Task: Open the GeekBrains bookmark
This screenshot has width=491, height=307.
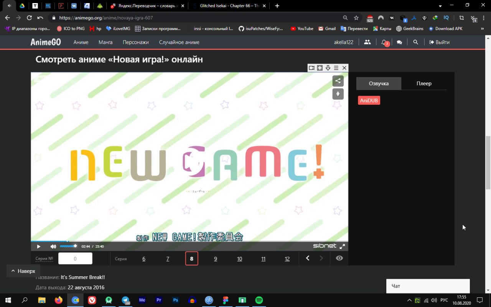Action: (x=410, y=28)
